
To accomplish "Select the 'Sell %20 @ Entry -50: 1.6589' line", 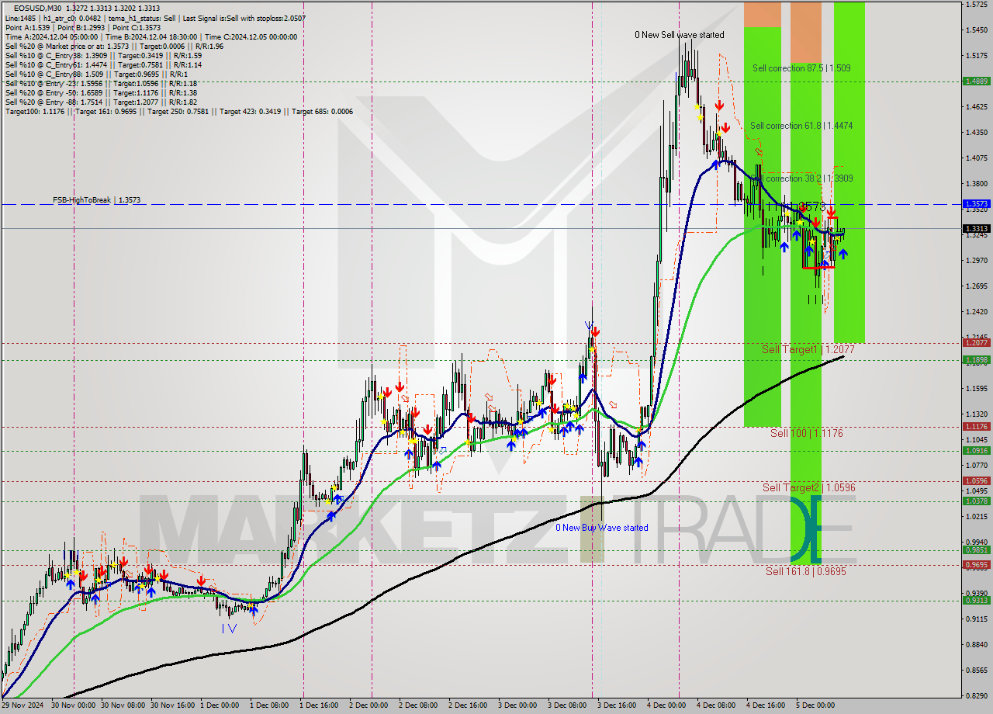I will [x=101, y=92].
